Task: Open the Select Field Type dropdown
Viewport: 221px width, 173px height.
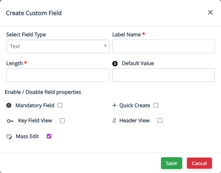Action: (x=58, y=46)
